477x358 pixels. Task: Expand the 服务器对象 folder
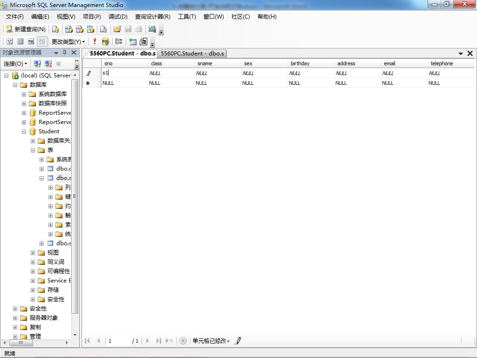[15, 318]
